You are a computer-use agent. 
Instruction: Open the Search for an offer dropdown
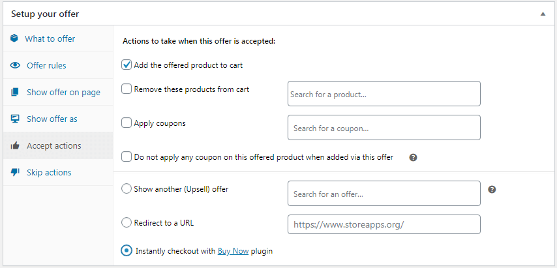(x=384, y=194)
